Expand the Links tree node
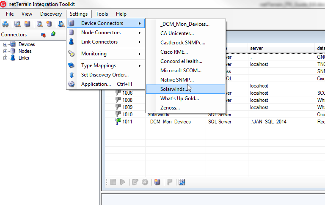This screenshot has width=325, height=205. tap(6, 58)
